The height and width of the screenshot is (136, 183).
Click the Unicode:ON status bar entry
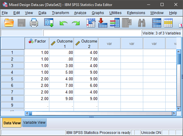(151, 133)
